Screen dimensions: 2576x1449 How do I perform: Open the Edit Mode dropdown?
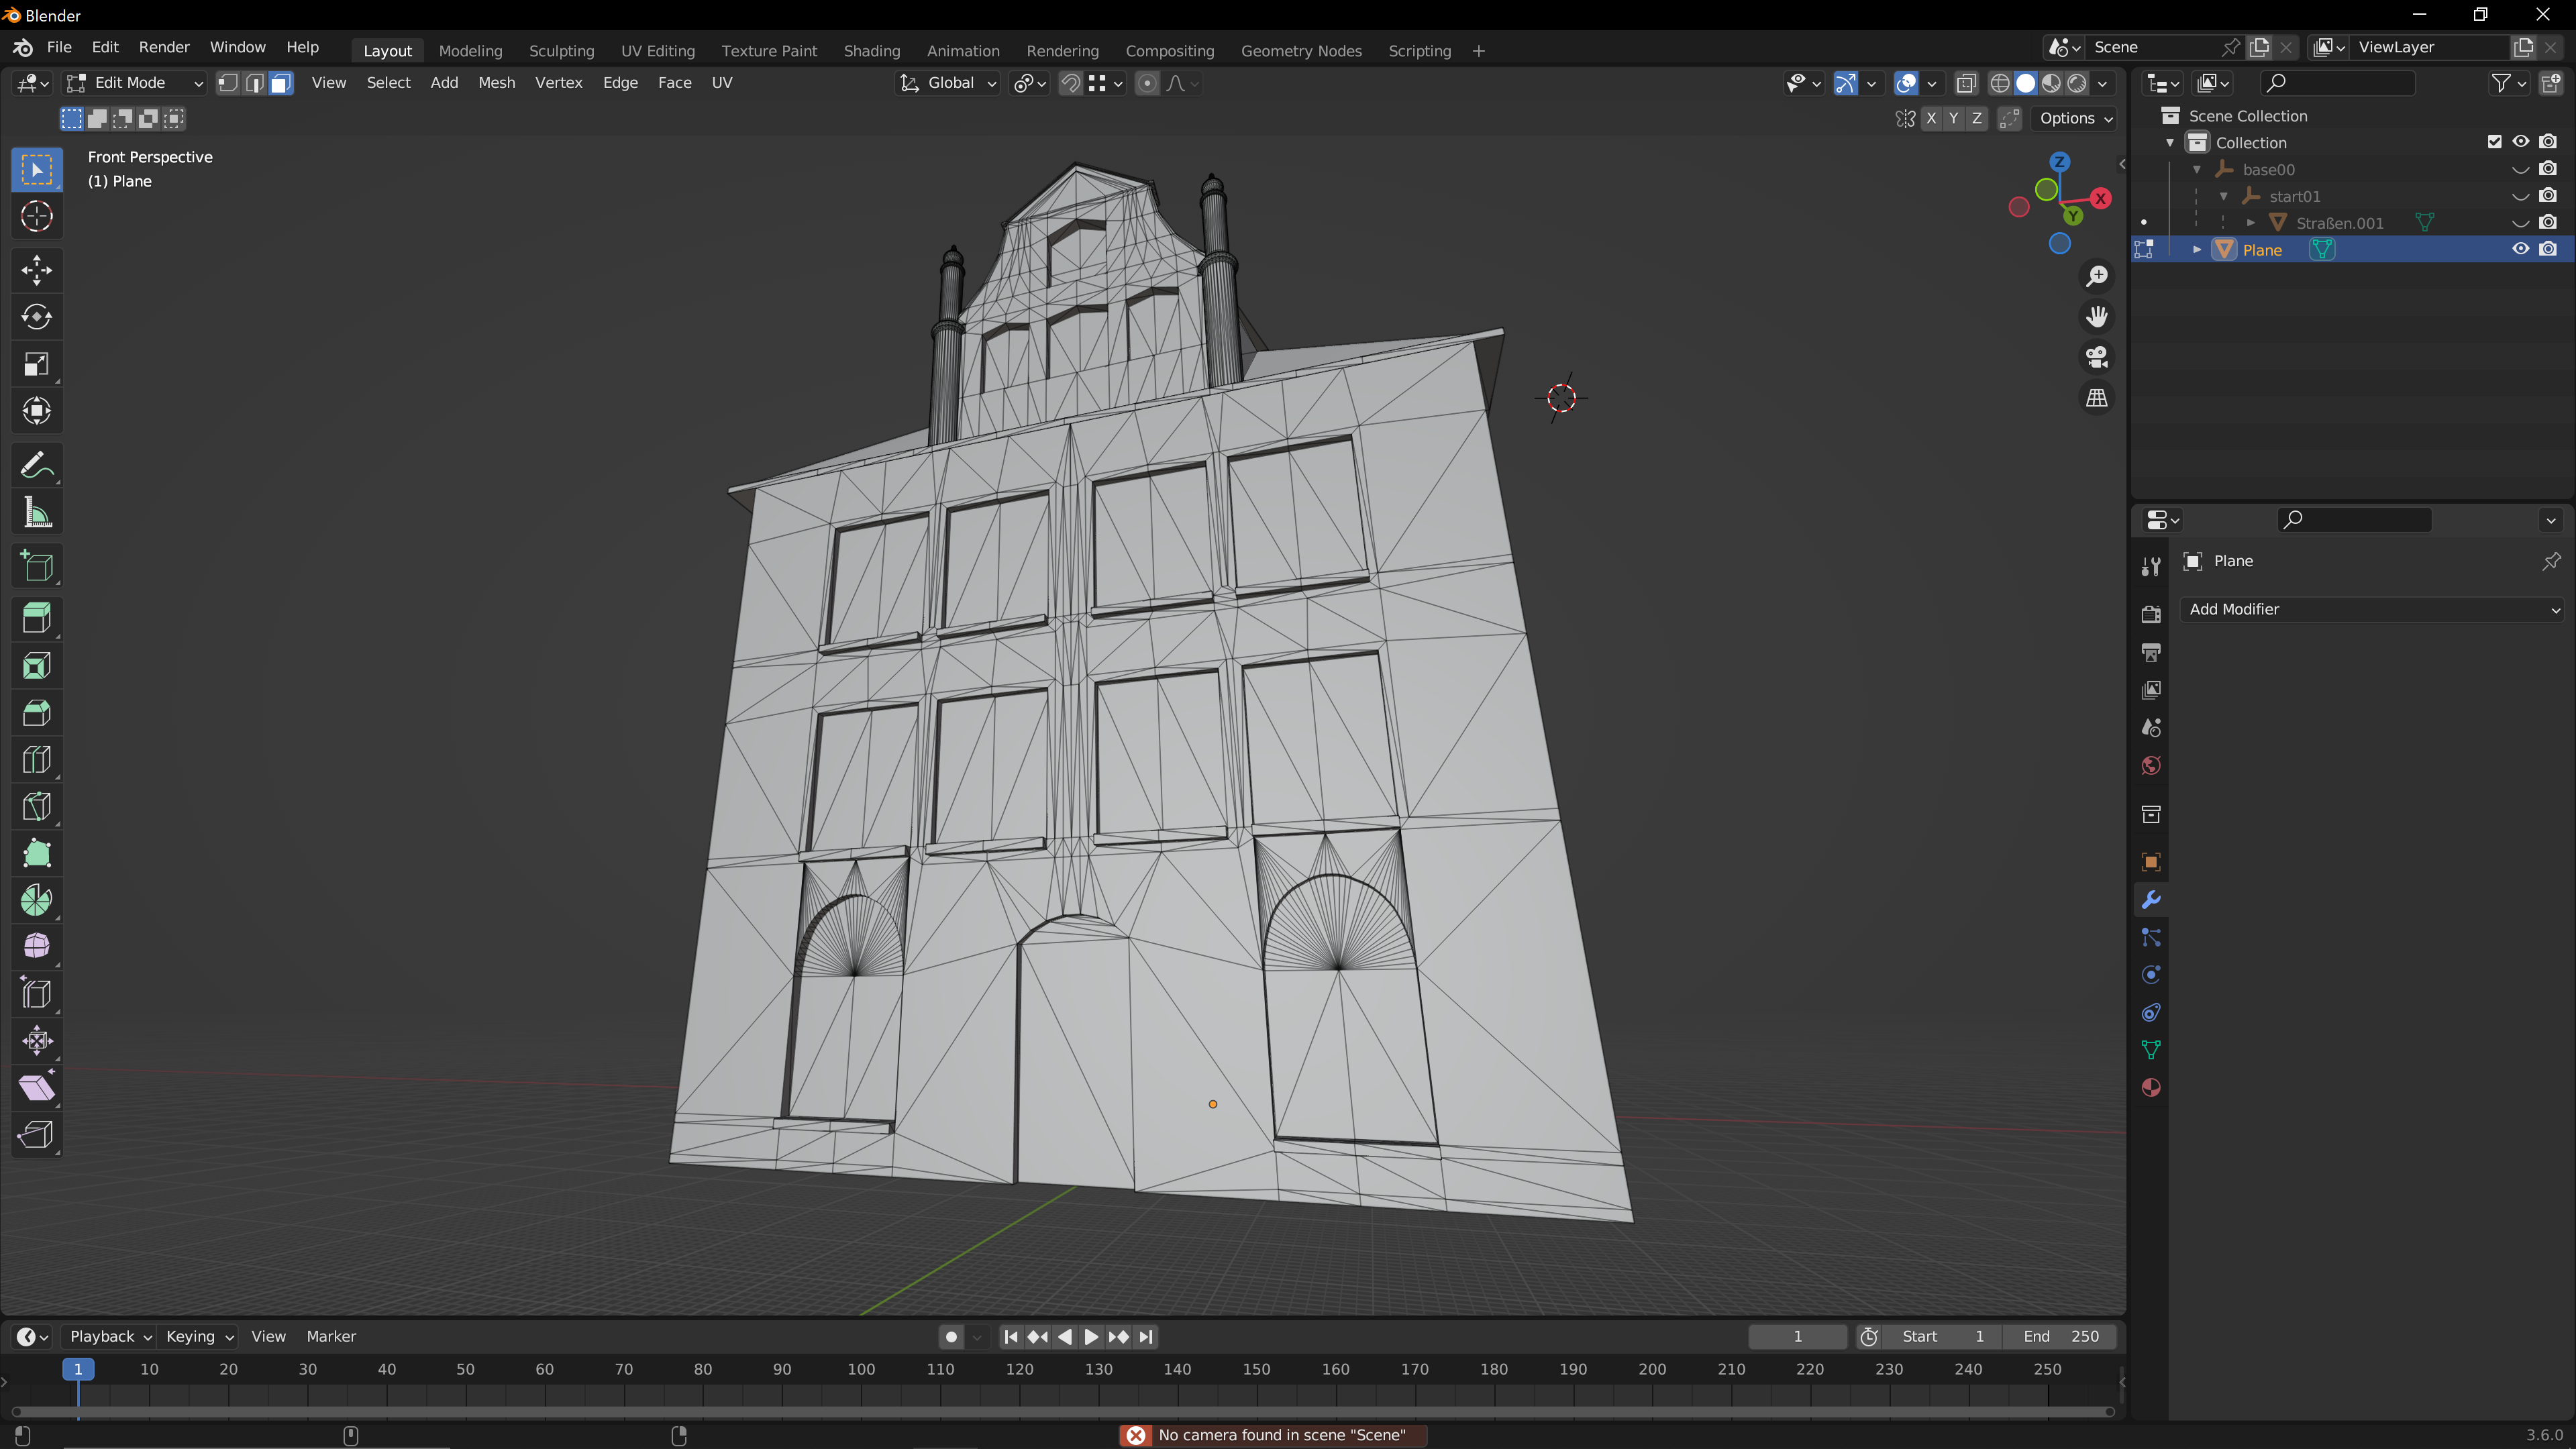[x=134, y=83]
